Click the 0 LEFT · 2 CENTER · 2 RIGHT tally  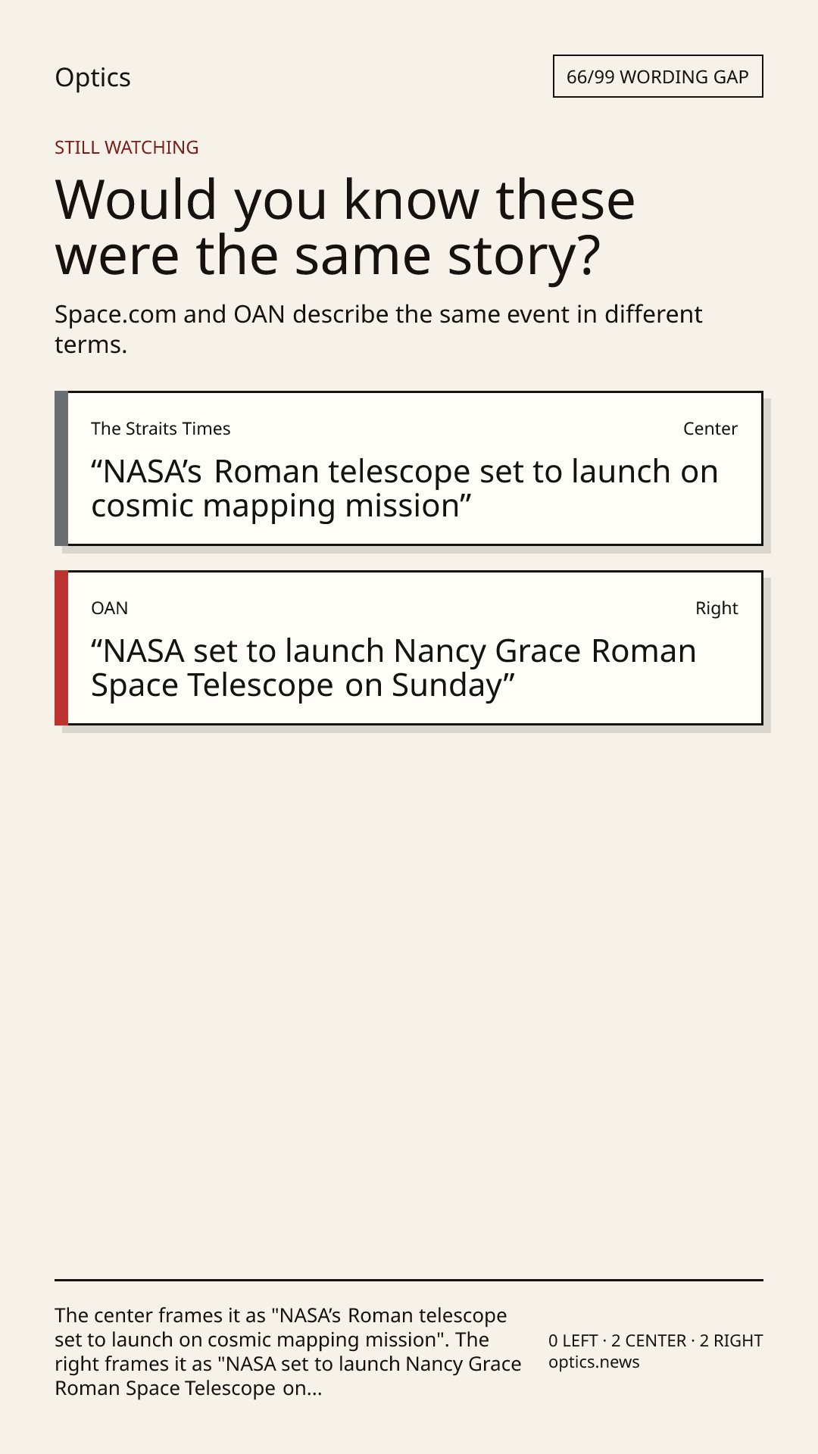coord(656,1340)
